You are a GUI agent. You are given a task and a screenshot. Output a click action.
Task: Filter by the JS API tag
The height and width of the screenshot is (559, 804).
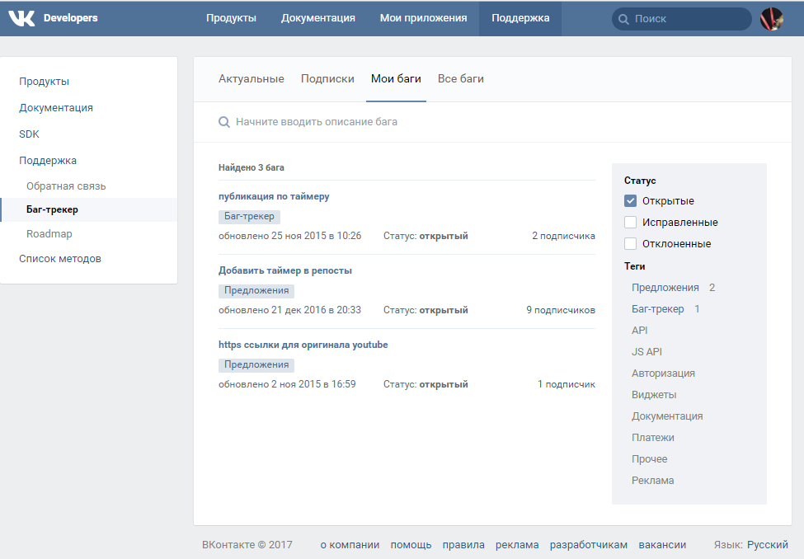[x=646, y=352]
